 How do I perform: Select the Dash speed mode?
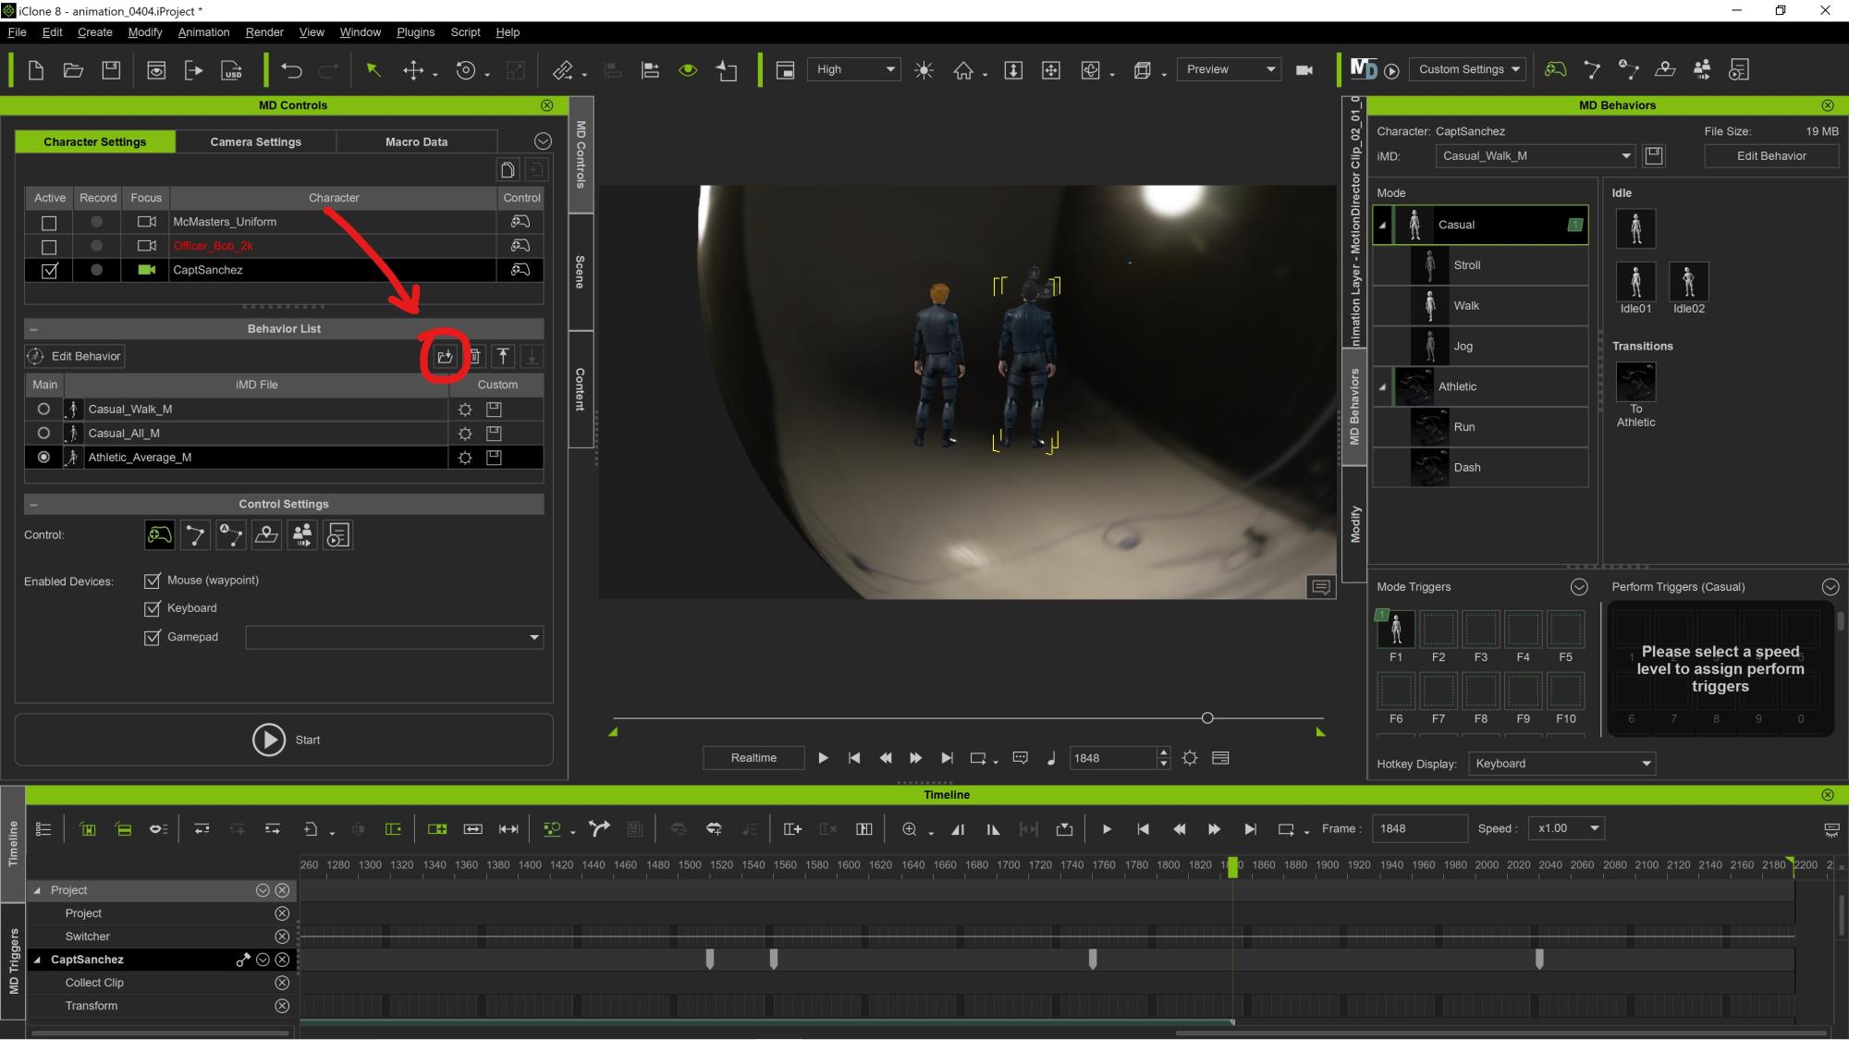pyautogui.click(x=1480, y=468)
